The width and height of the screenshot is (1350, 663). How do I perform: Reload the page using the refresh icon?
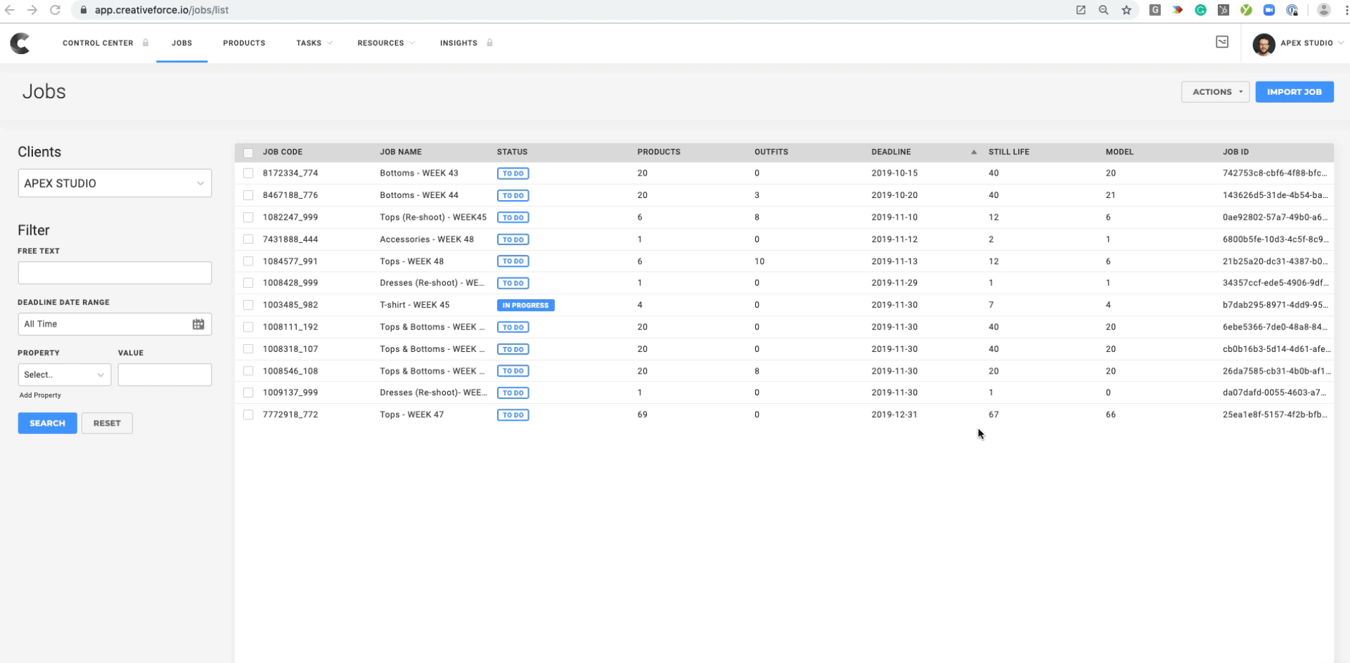coord(55,10)
